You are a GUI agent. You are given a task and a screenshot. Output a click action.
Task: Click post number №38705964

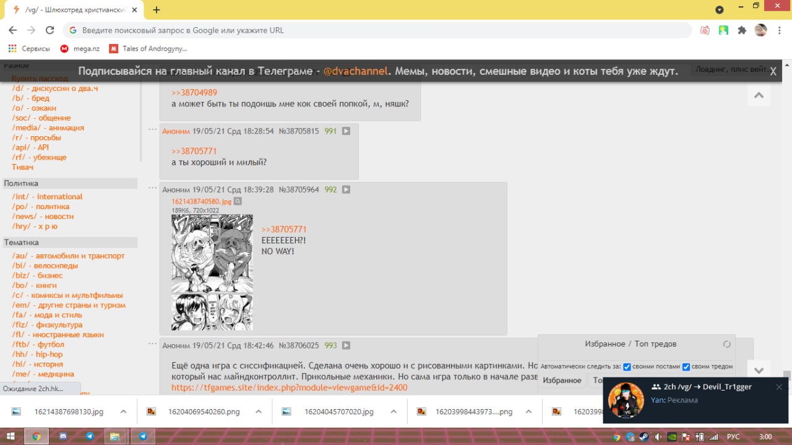299,189
